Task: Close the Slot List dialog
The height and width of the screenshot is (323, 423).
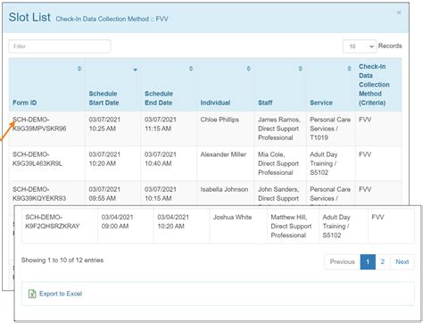Action: click(399, 12)
